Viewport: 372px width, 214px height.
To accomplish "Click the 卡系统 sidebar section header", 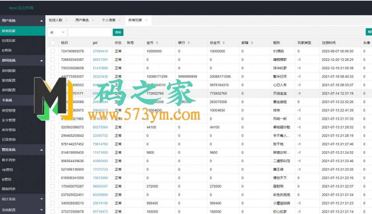I will (23, 100).
